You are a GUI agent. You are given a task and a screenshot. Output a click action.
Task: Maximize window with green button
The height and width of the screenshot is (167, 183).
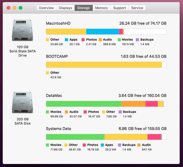(x=21, y=8)
